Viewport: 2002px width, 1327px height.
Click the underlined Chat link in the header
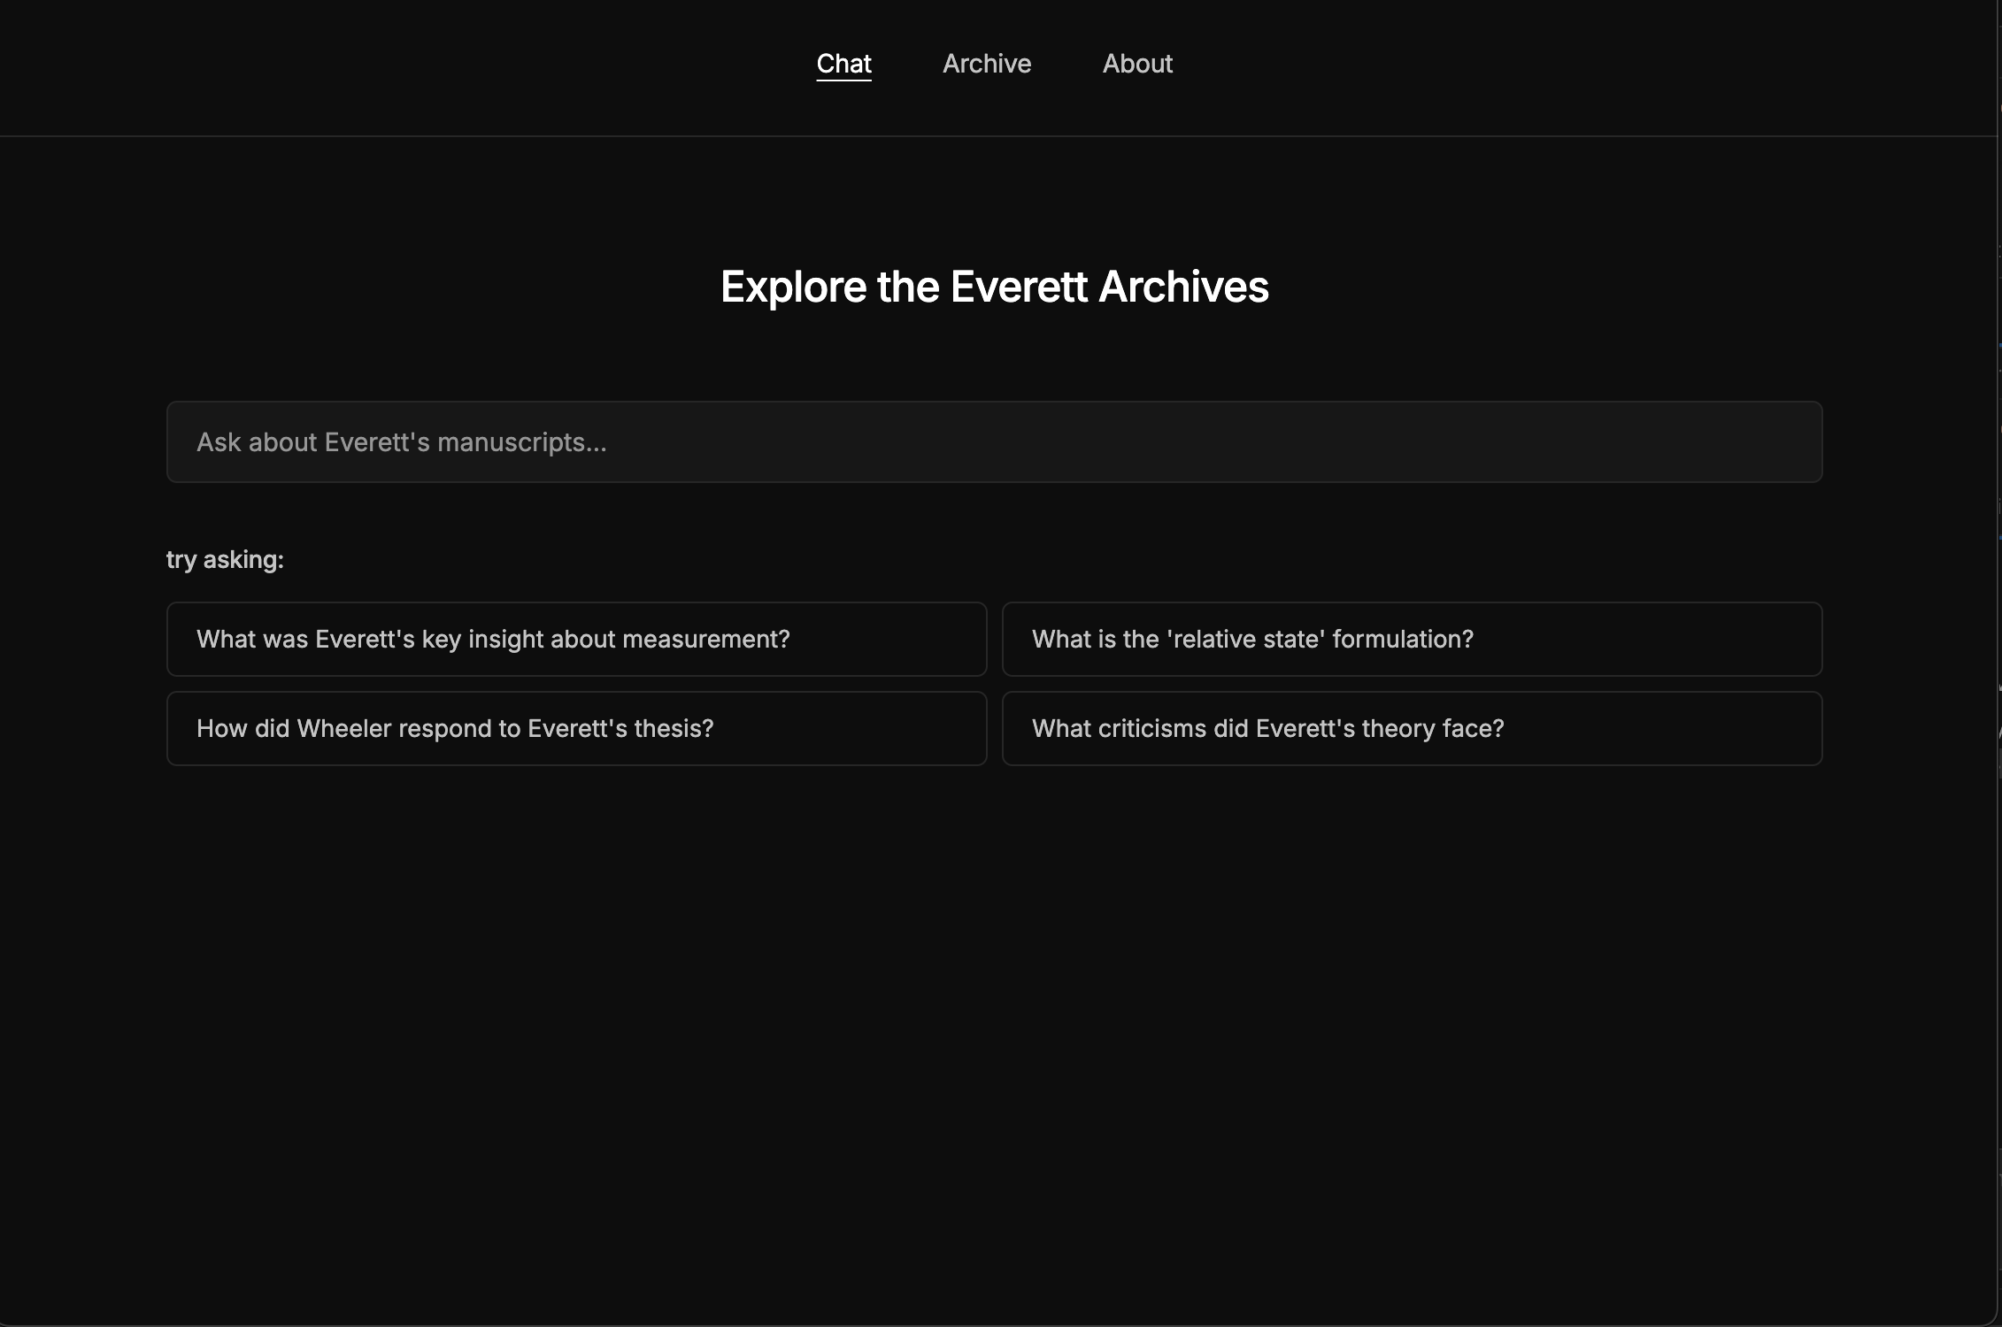coord(843,64)
